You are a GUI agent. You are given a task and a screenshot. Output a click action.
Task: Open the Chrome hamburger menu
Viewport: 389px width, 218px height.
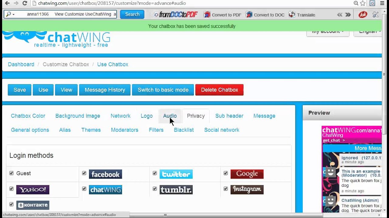pos(382,3)
